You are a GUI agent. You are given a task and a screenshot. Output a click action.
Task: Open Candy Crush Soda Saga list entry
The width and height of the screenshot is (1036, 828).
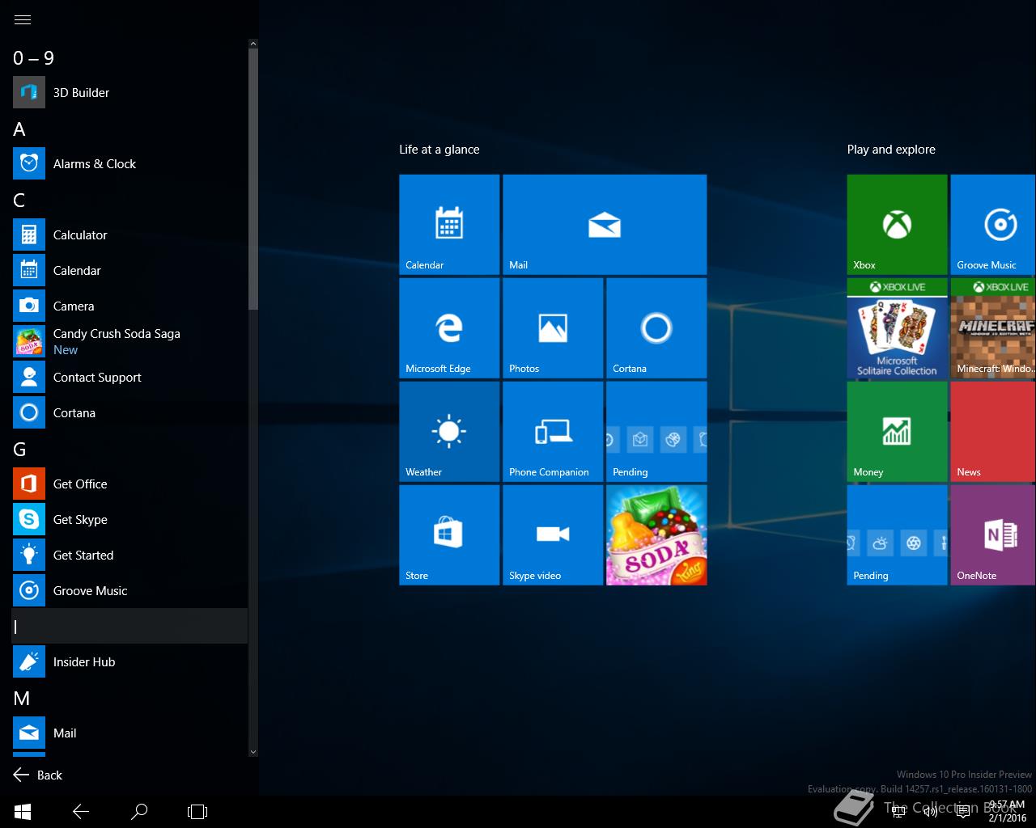click(129, 341)
